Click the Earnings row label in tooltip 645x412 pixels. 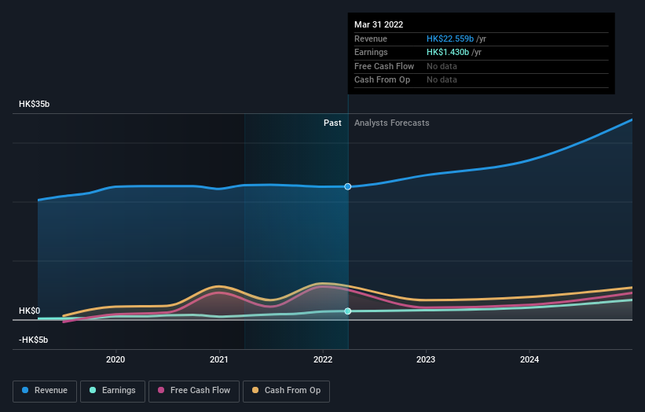(x=371, y=52)
